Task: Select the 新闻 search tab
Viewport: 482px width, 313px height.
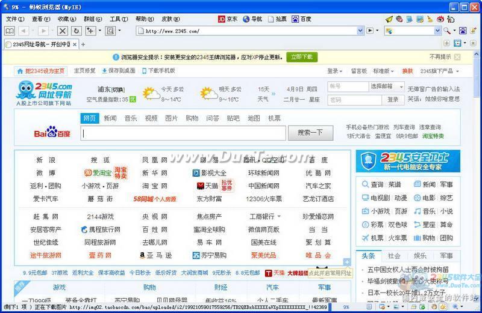Action: click(110, 118)
